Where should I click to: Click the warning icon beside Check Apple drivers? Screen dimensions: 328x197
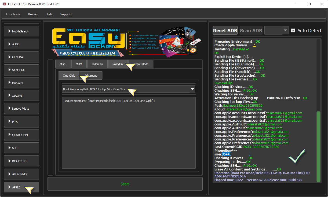(254, 46)
